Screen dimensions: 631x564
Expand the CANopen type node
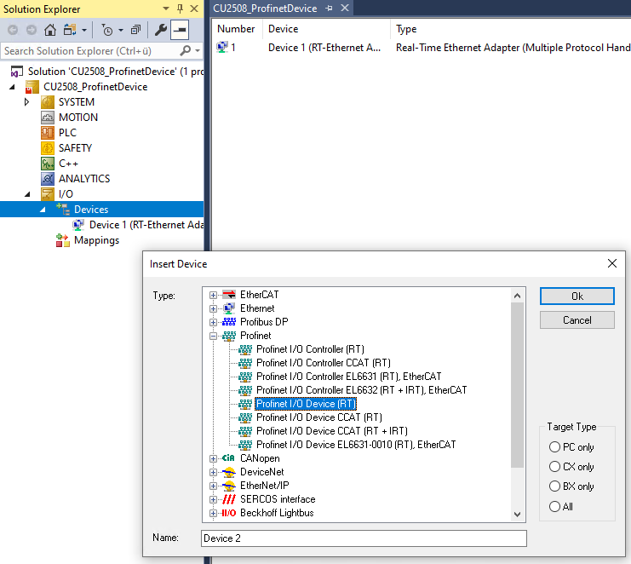pyautogui.click(x=213, y=458)
